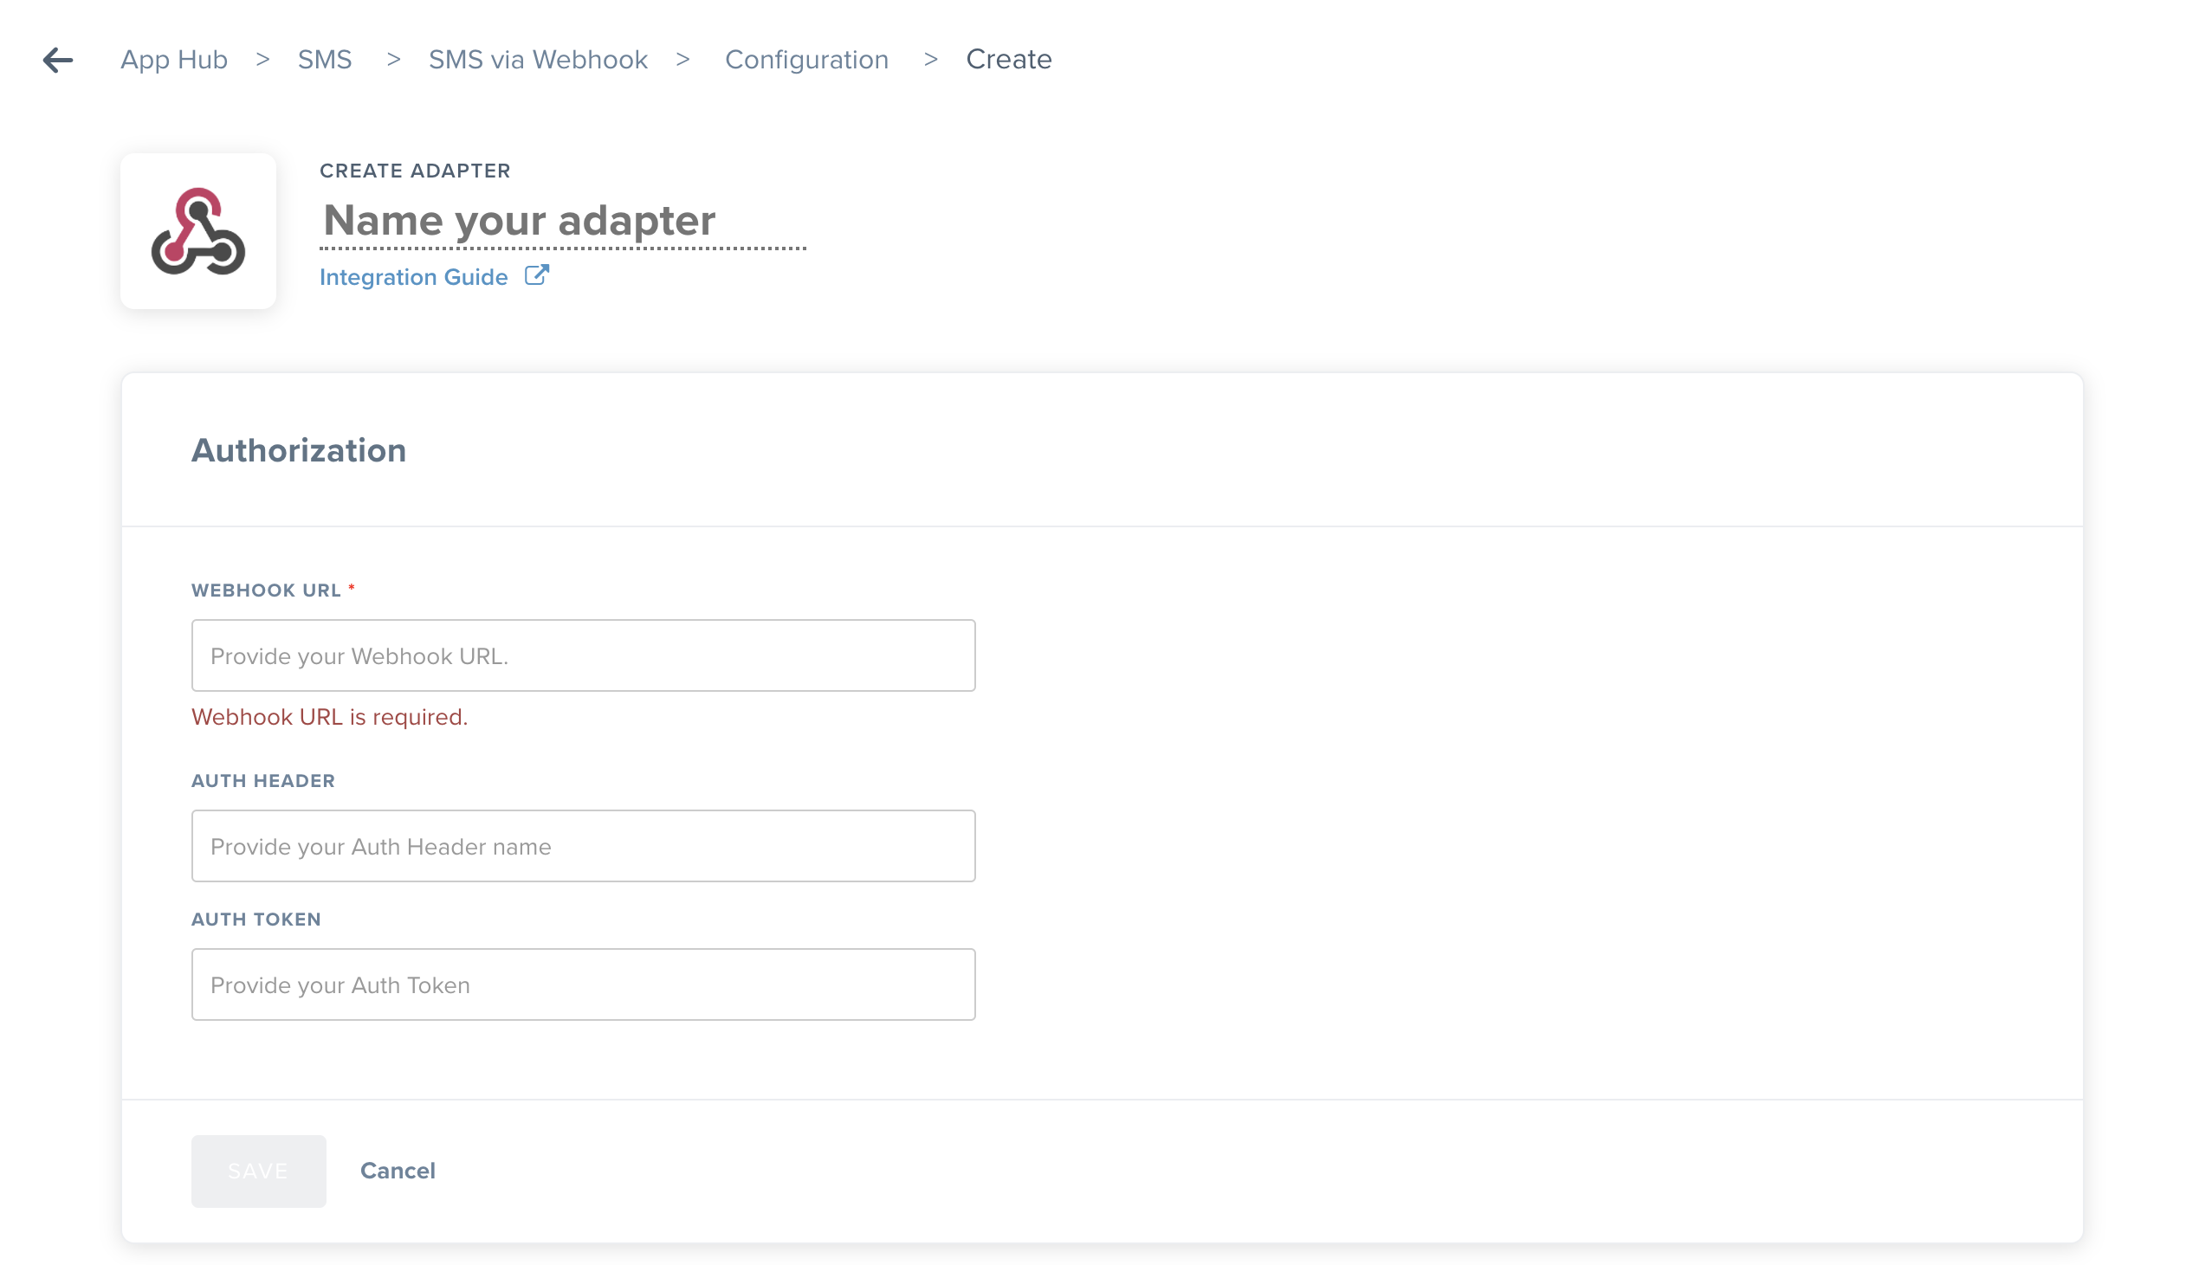Screen dimensions: 2212x1265
Task: Open the SMS via Webhook breadcrumb
Action: (x=539, y=60)
